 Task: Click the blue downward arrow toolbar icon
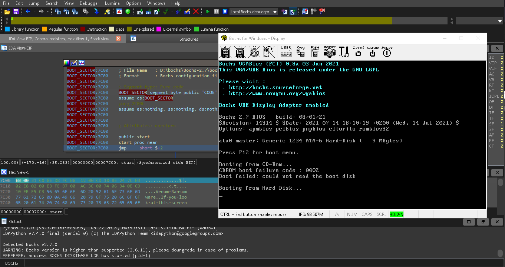point(96,11)
